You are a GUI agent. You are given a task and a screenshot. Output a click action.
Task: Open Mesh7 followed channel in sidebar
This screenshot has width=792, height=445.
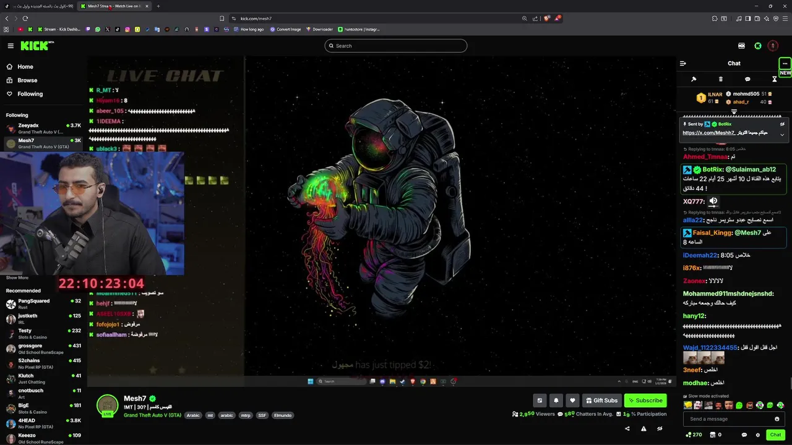point(43,143)
